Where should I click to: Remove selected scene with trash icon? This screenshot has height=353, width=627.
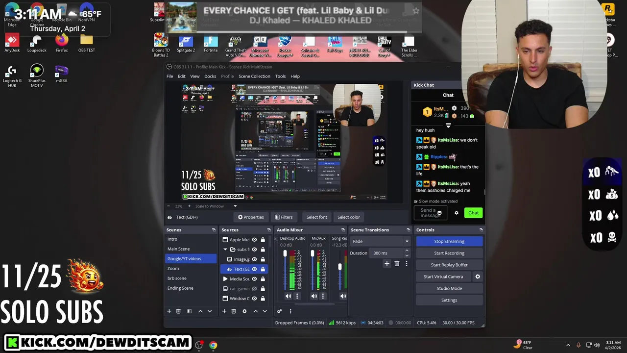click(178, 311)
